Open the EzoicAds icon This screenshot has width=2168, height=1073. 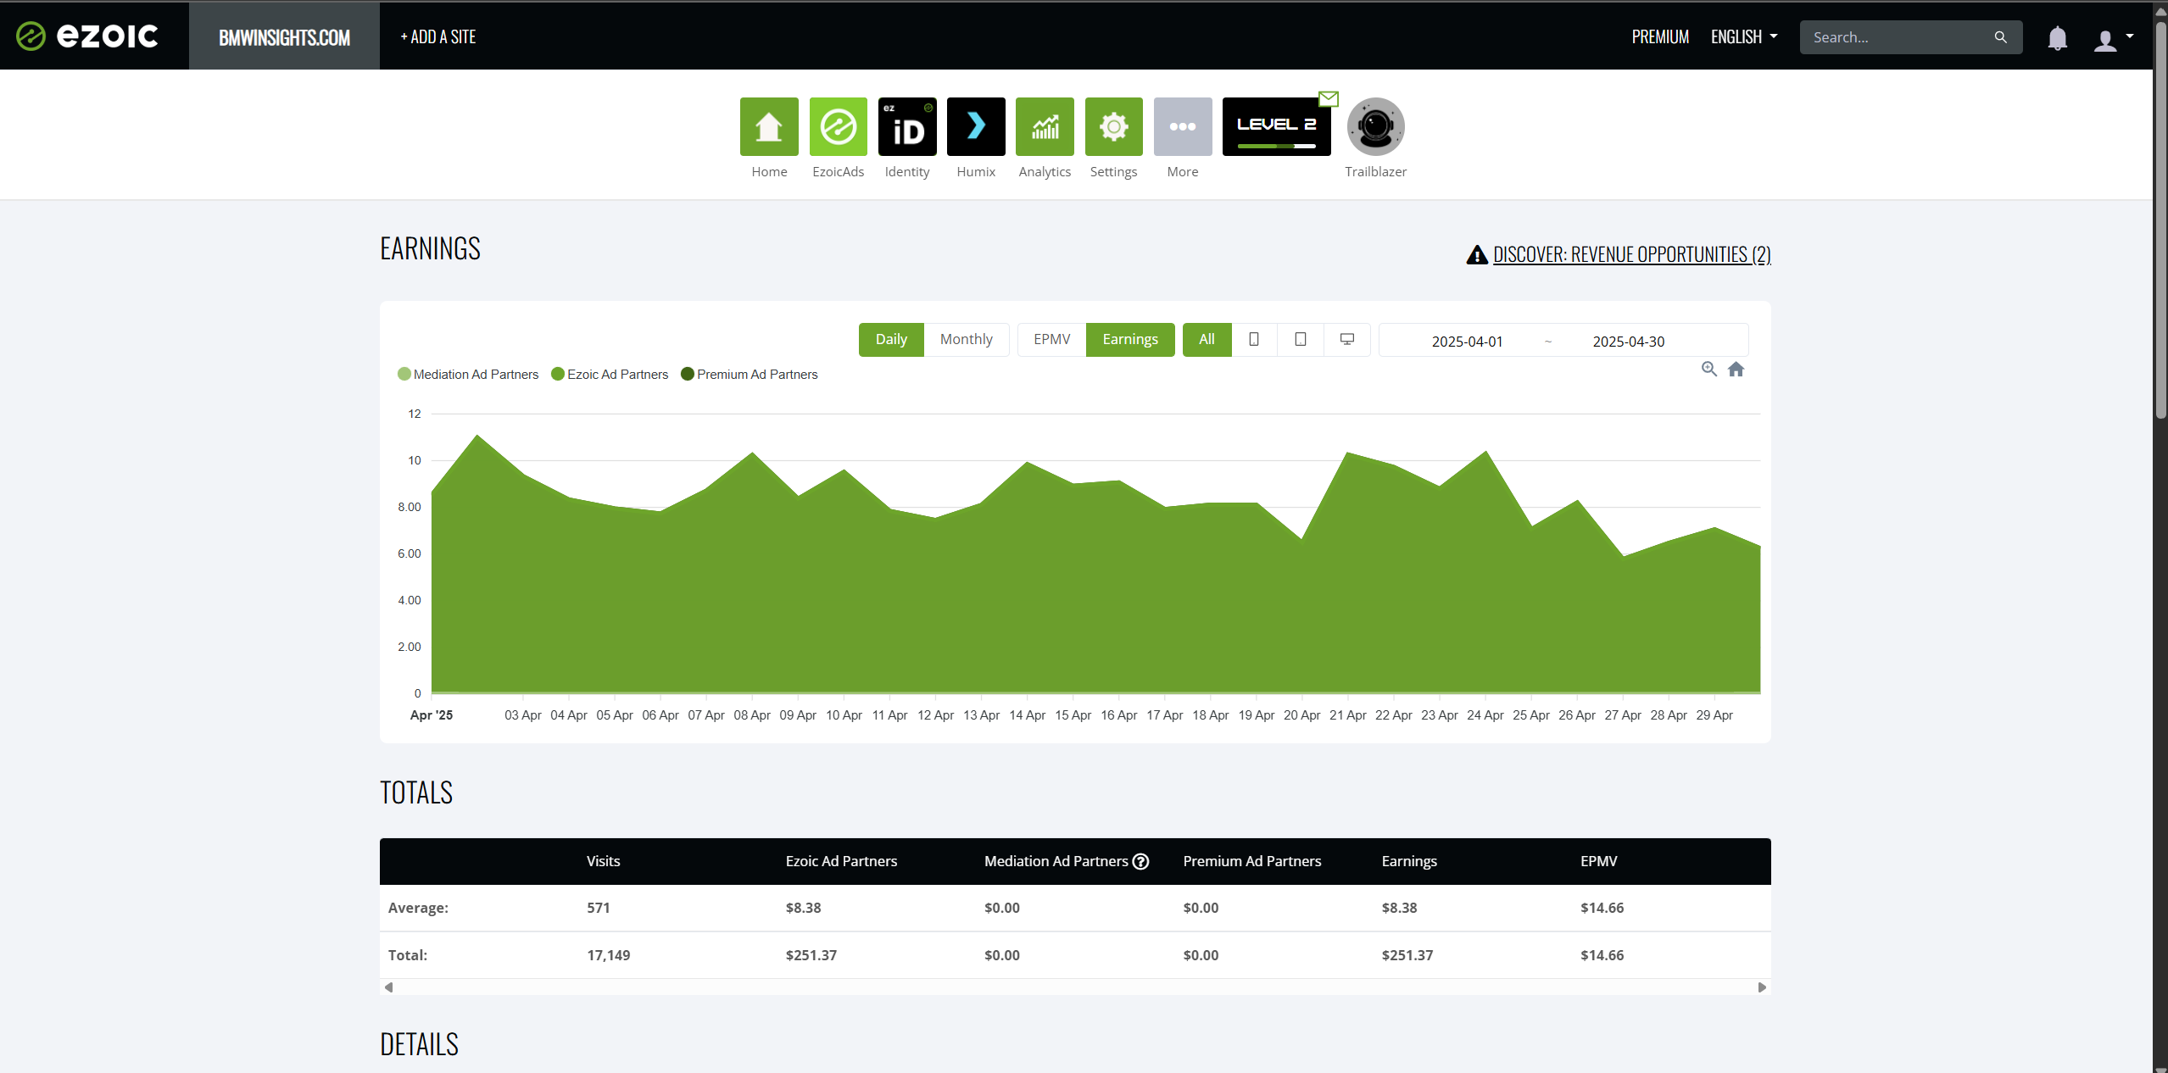coord(838,127)
